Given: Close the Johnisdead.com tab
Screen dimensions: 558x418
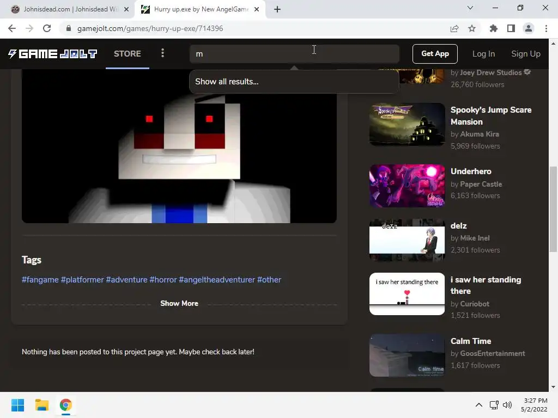Looking at the screenshot, I should 126,9.
